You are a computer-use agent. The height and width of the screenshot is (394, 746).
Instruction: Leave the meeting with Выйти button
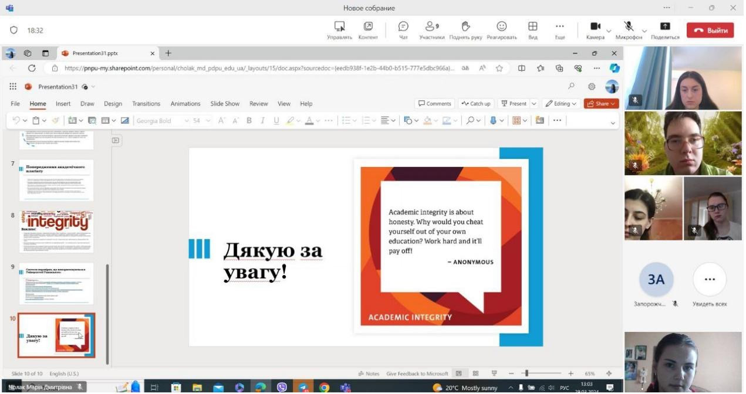pyautogui.click(x=710, y=30)
